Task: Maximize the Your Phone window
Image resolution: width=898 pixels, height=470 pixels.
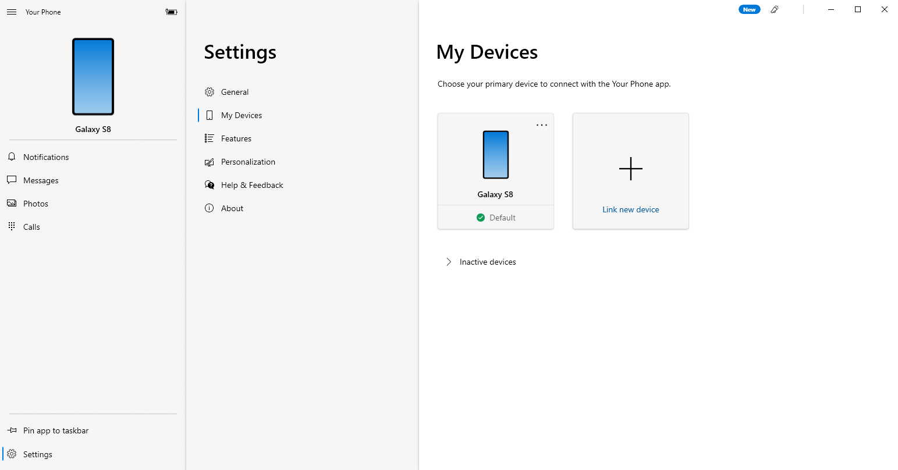Action: [858, 9]
